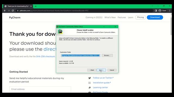Open Chrome three-dot menu
The height and width of the screenshot is (97, 174).
click(170, 11)
